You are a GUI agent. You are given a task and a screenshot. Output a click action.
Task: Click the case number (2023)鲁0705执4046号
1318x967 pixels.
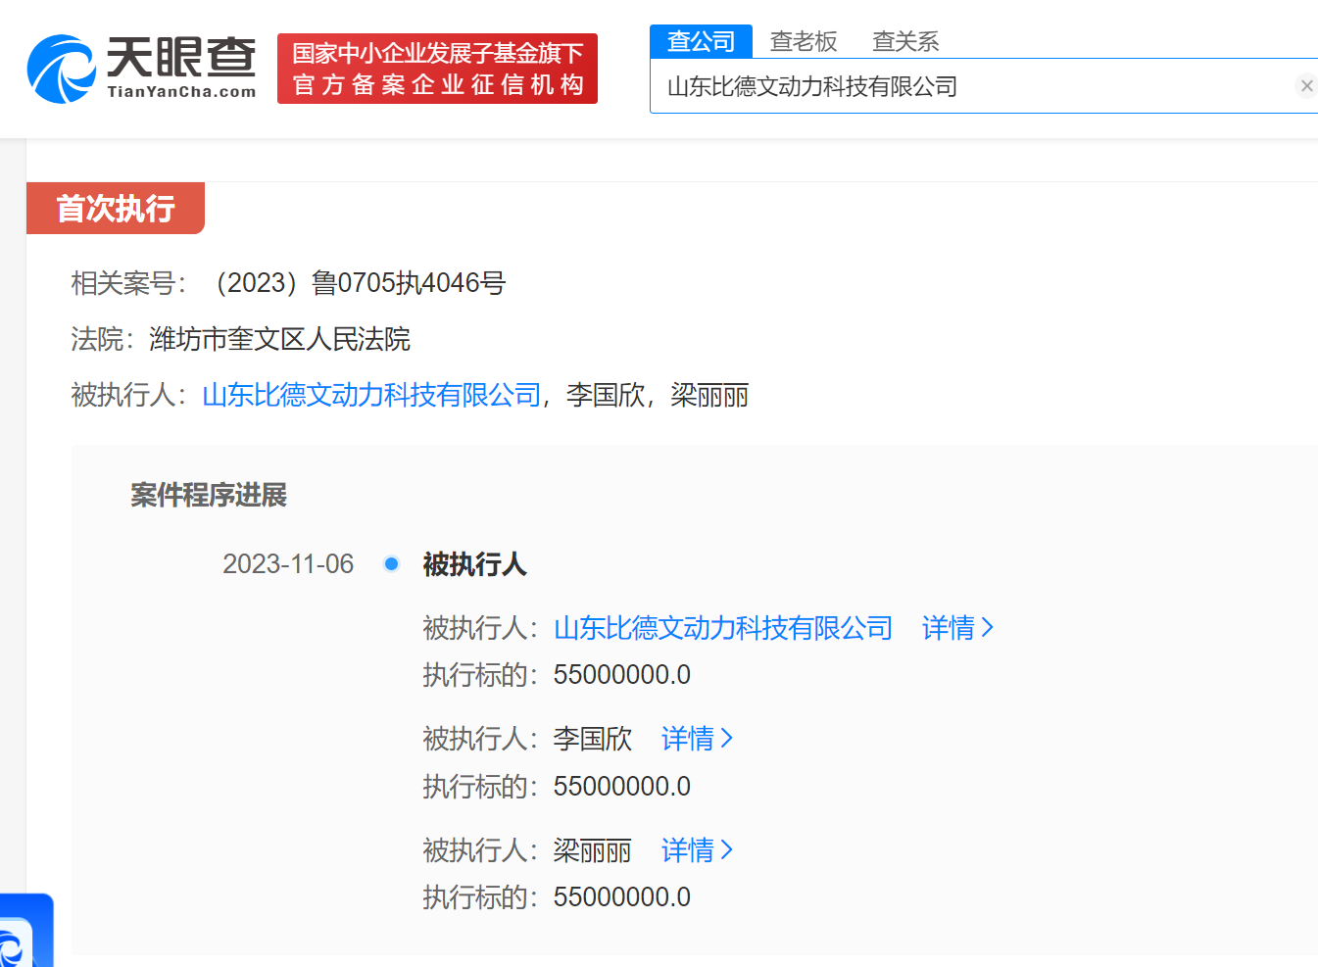coord(362,283)
